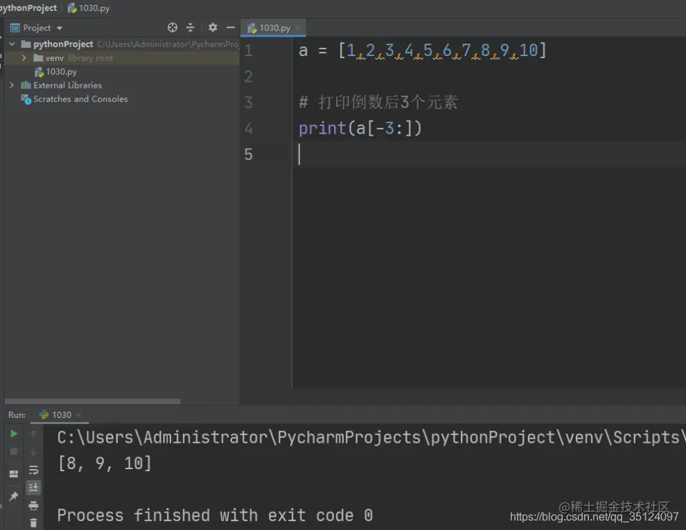Image resolution: width=686 pixels, height=530 pixels.
Task: Click the locate/select opened file icon
Action: [173, 28]
